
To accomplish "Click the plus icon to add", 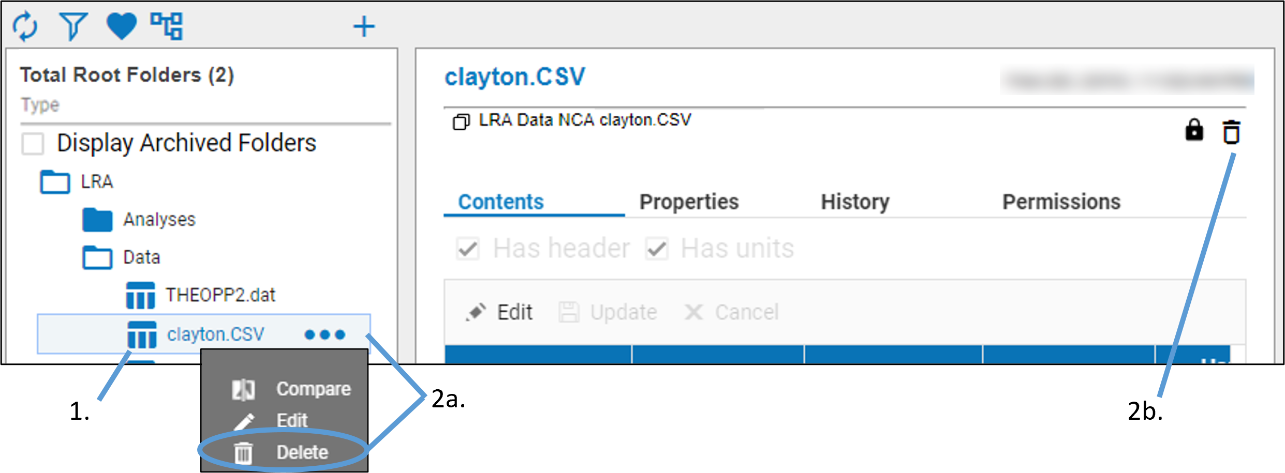I will point(364,26).
